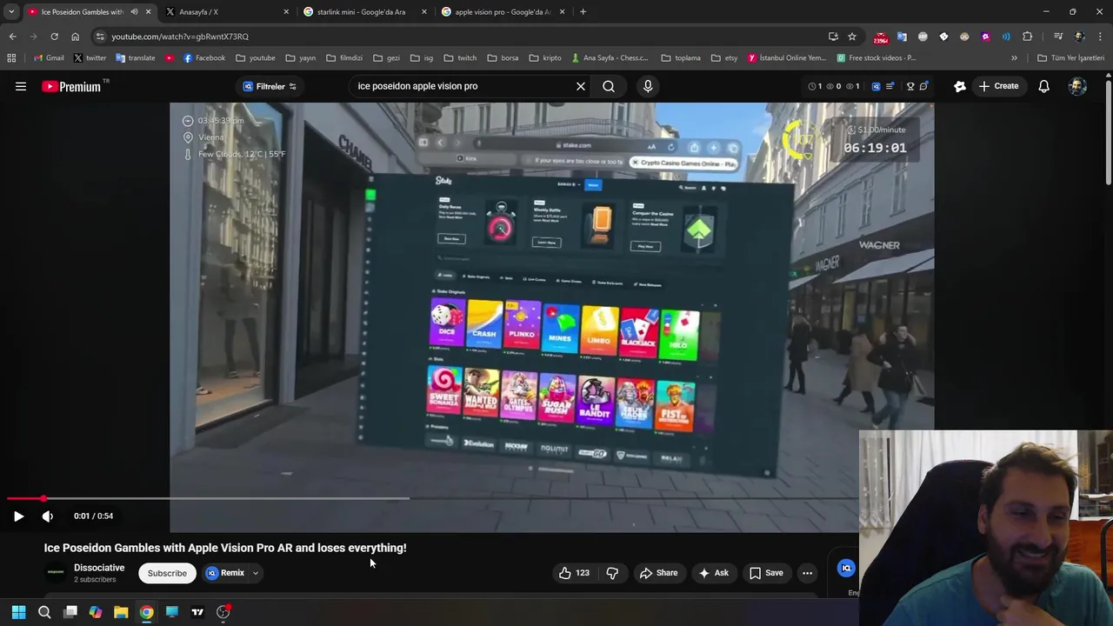Open File Explorer from the taskbar
The width and height of the screenshot is (1113, 626).
(121, 612)
